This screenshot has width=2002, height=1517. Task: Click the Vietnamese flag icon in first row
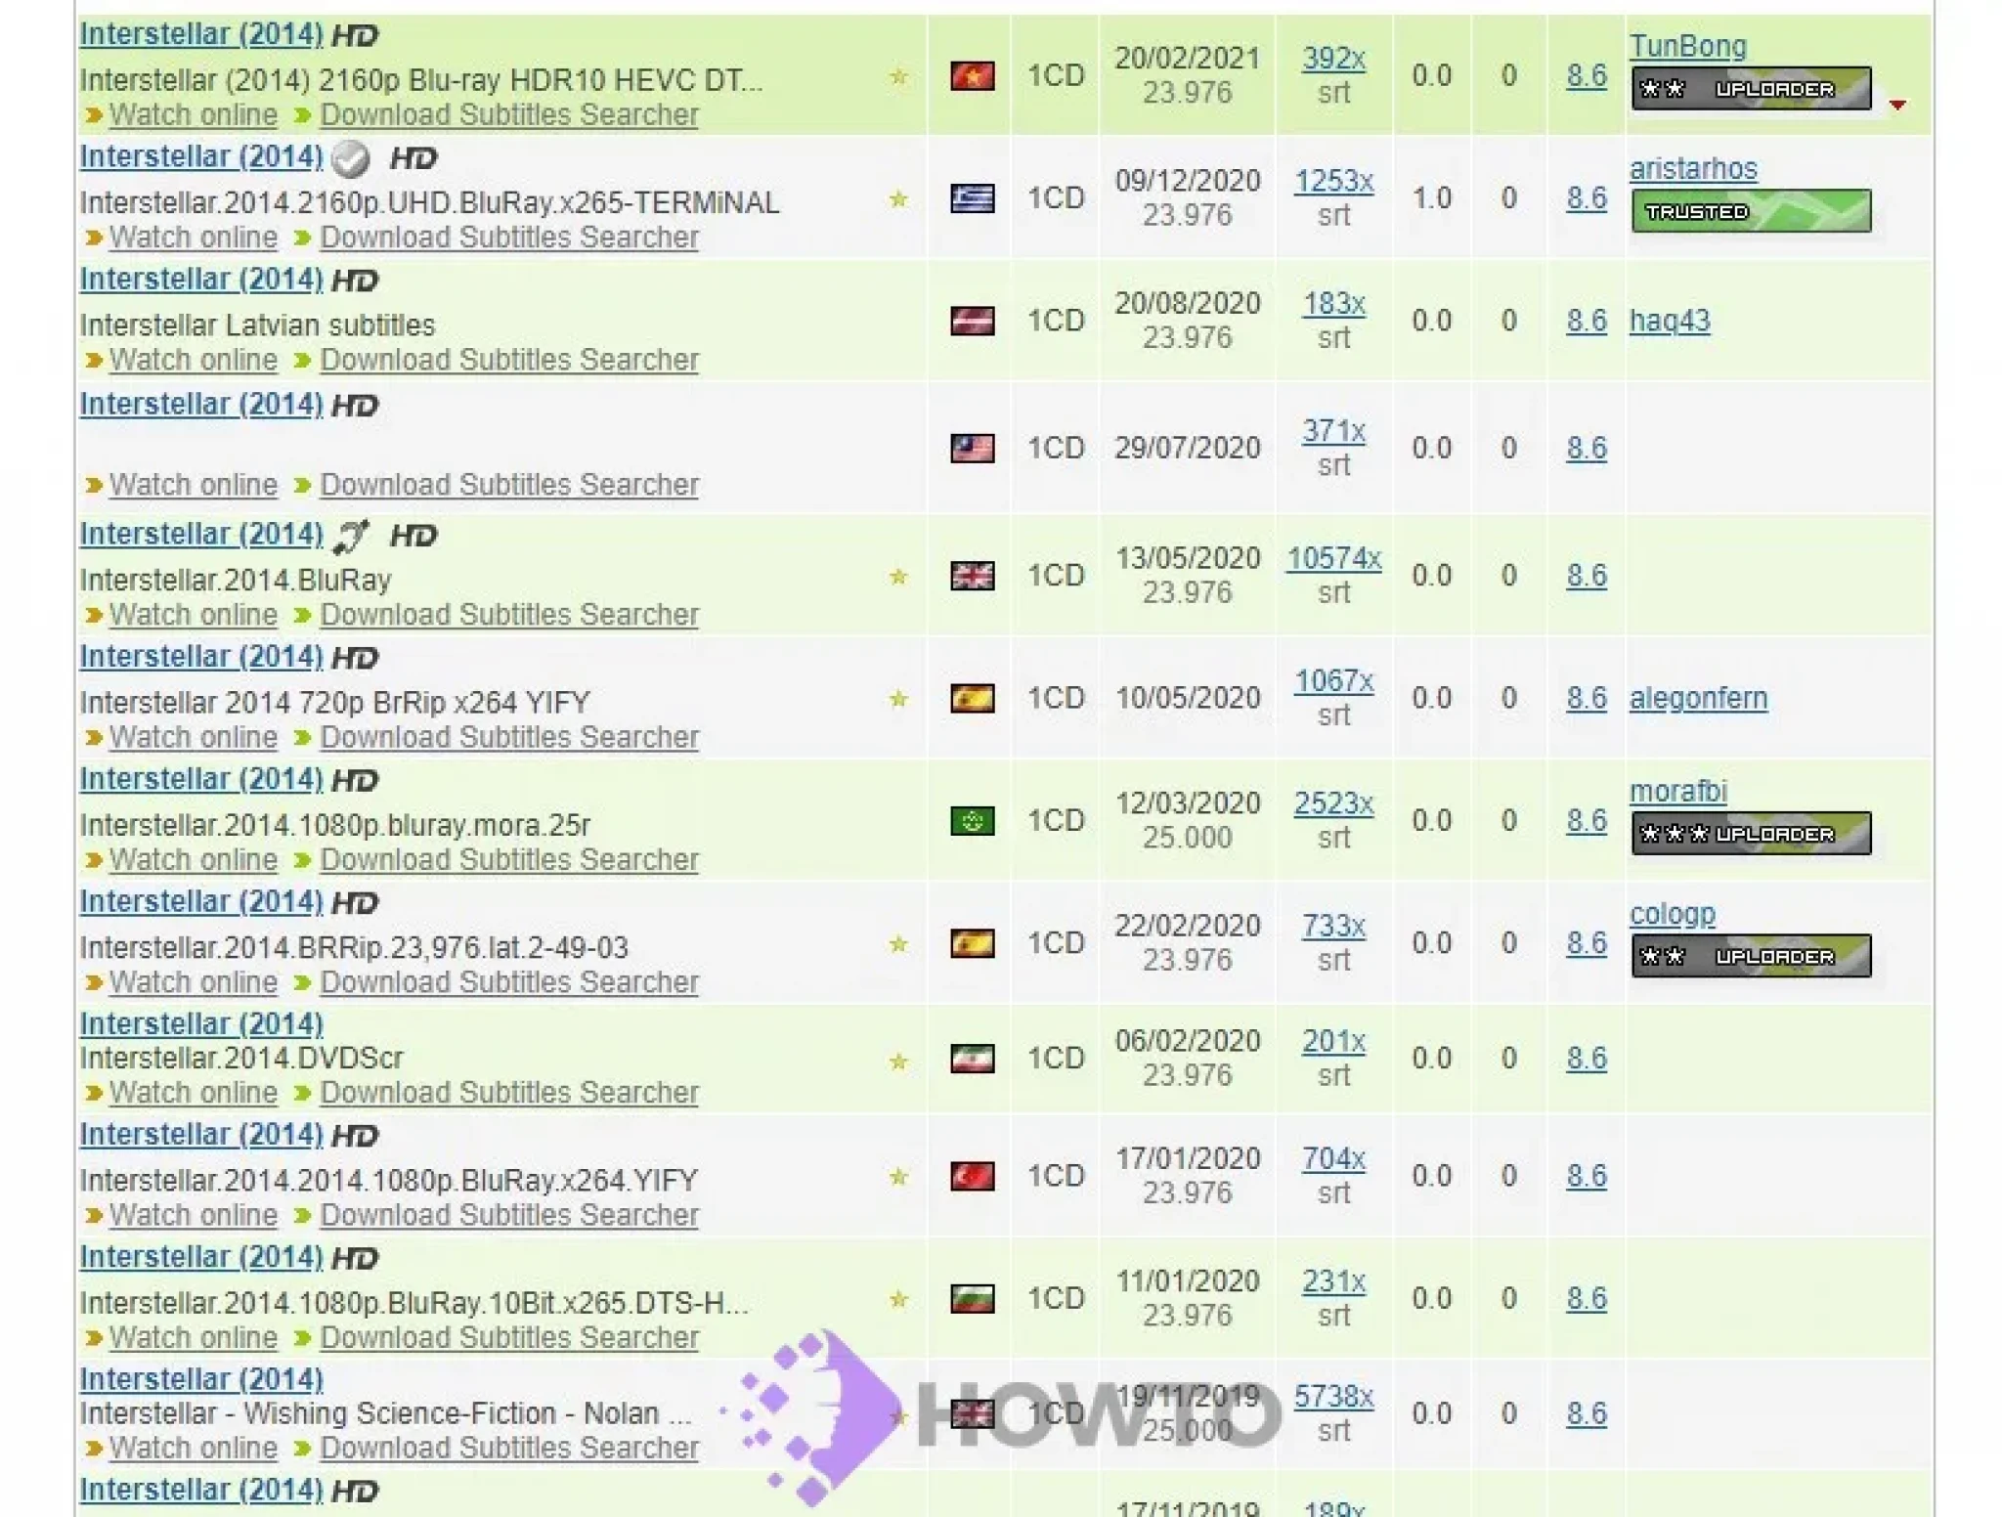click(972, 75)
